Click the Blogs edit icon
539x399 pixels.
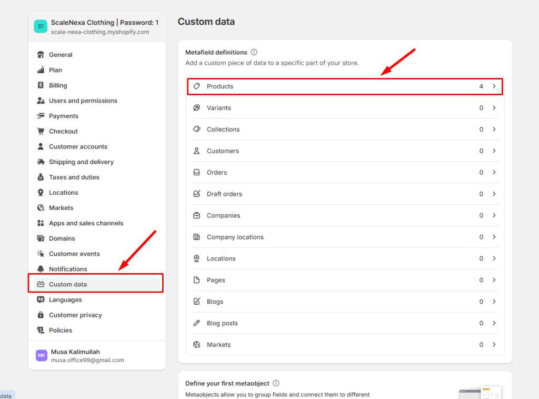(x=197, y=302)
